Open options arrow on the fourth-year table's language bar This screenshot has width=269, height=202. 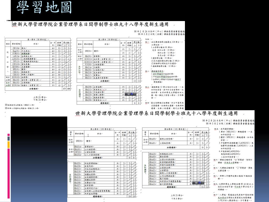[x=203, y=183]
